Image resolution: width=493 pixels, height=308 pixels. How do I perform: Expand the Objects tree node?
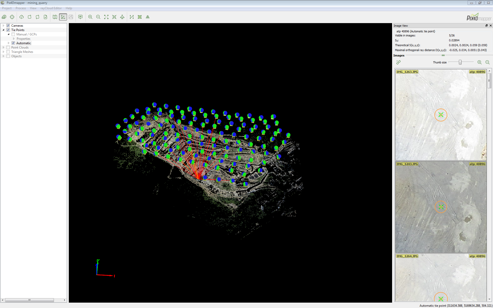(3, 56)
